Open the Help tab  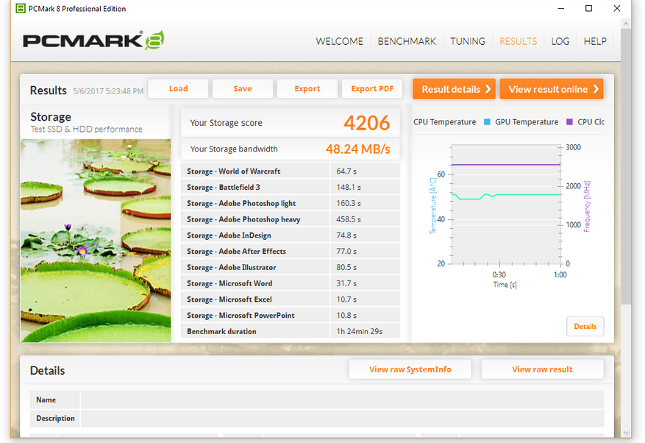coord(595,41)
